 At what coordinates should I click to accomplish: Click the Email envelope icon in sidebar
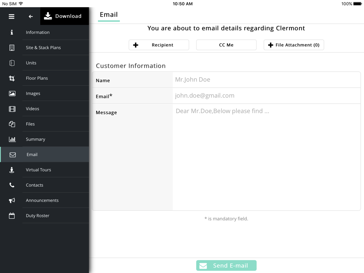(x=13, y=155)
